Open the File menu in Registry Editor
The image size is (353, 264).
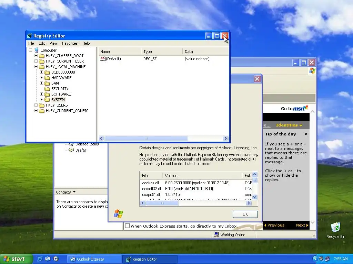point(31,43)
